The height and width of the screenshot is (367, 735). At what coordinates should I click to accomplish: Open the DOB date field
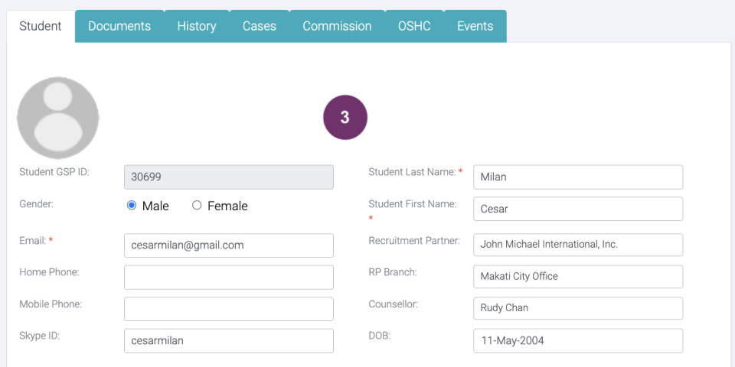[x=577, y=341]
